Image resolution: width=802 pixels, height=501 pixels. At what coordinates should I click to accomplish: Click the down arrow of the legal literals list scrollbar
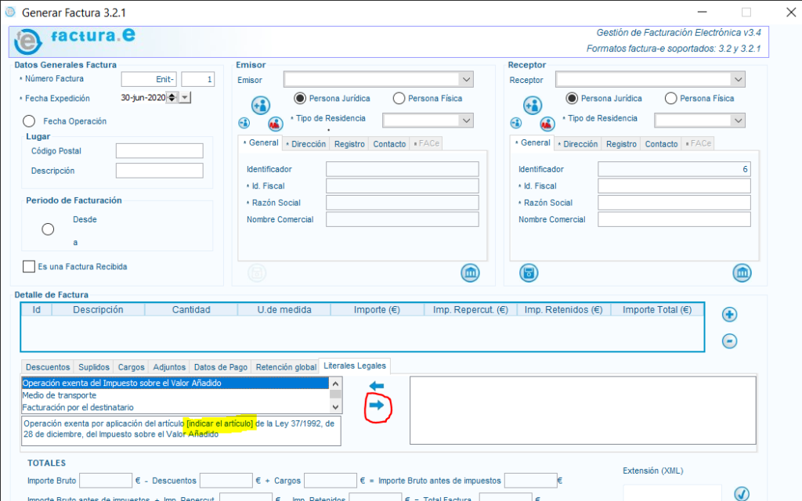tap(335, 407)
